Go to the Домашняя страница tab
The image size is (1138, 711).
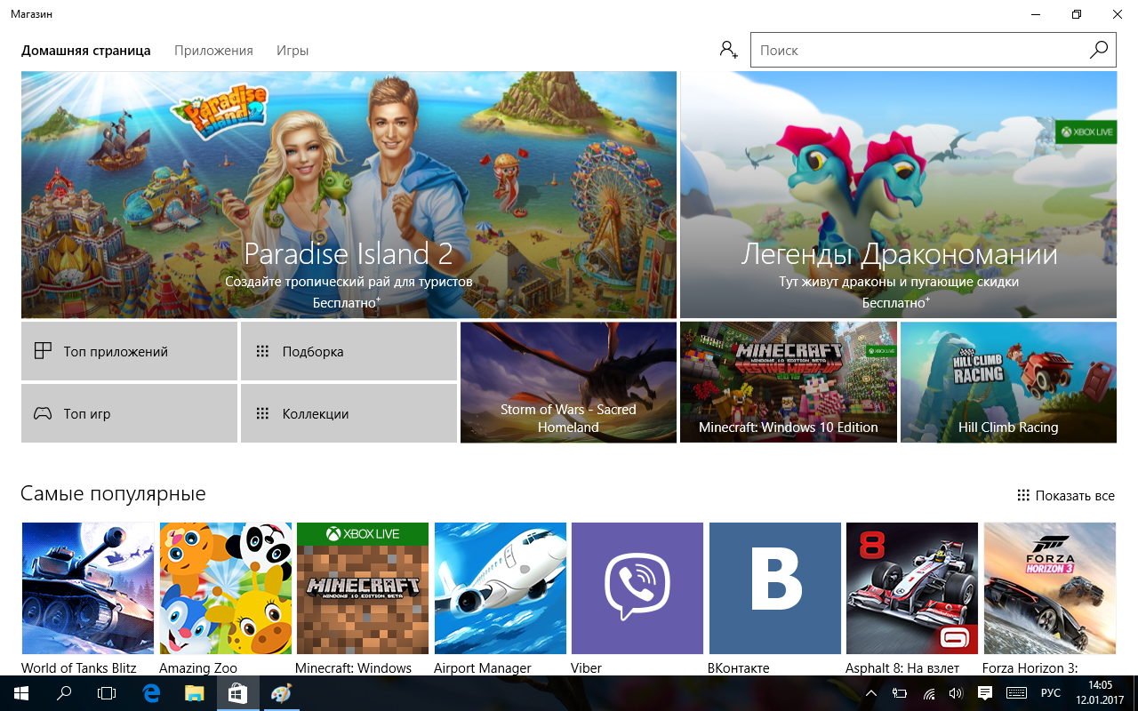(x=86, y=51)
